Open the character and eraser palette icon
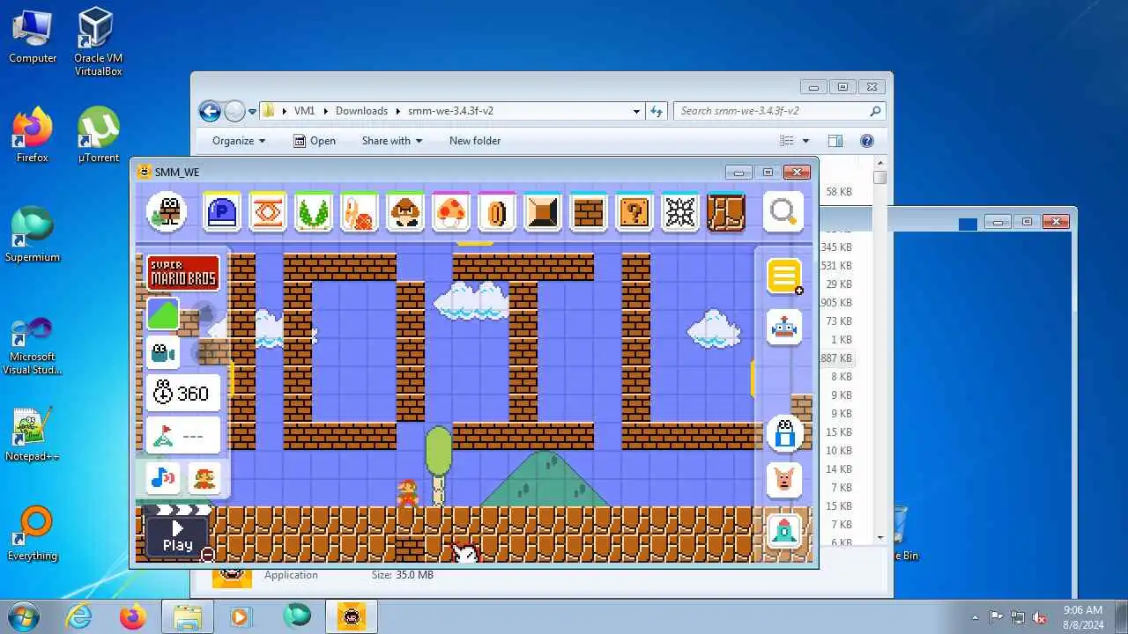1128x634 pixels. pyautogui.click(x=167, y=212)
